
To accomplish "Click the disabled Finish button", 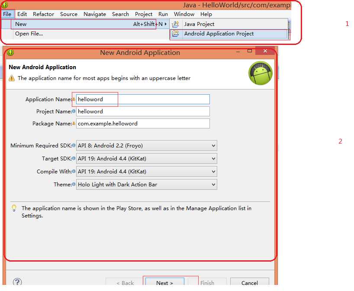I will coord(207,282).
